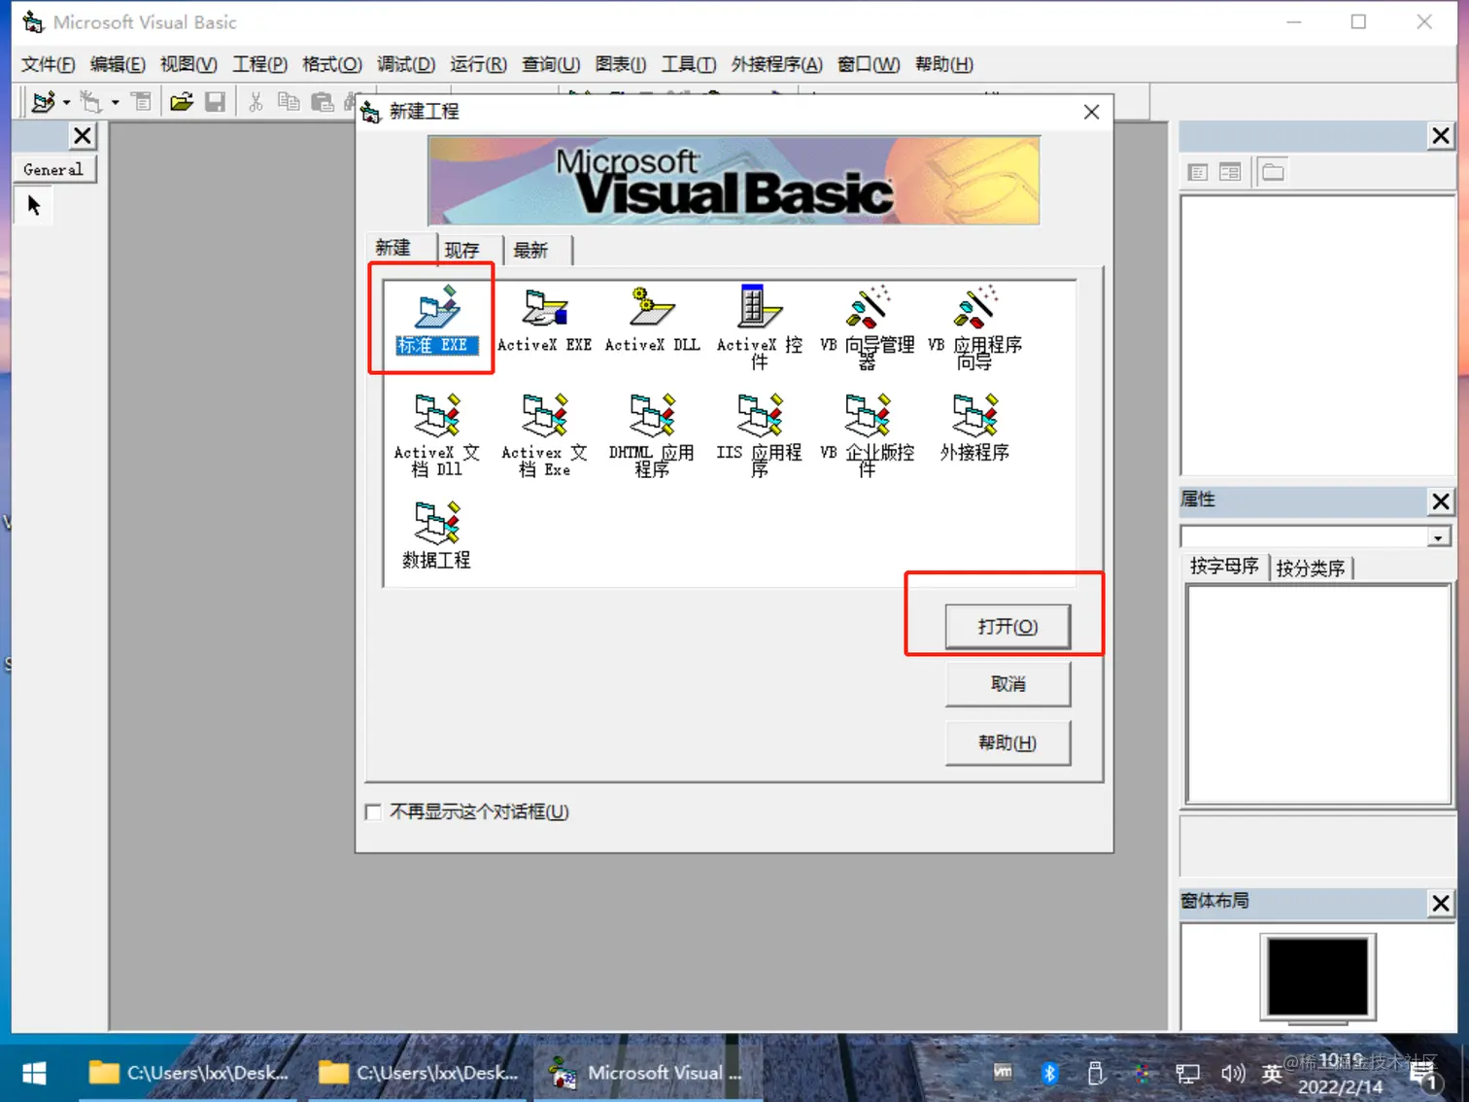Open the 帮助(H) menu
The image size is (1469, 1102).
point(944,64)
